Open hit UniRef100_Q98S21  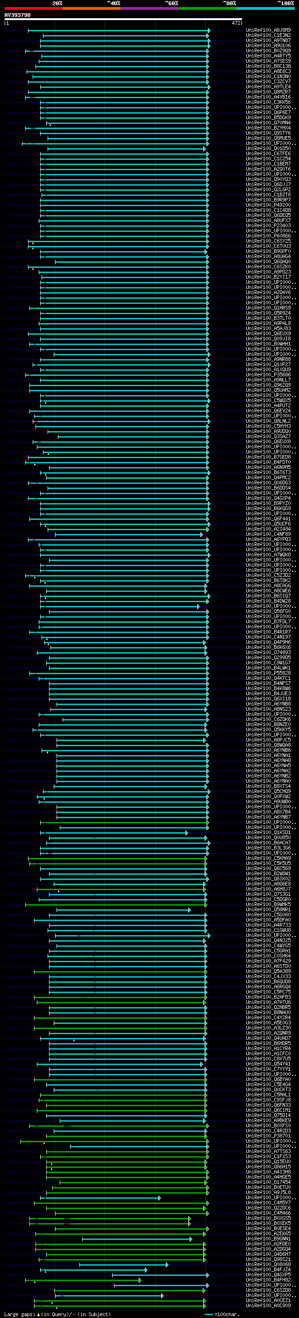[268, 1259]
